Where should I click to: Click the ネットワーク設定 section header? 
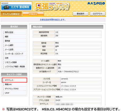click(14, 74)
